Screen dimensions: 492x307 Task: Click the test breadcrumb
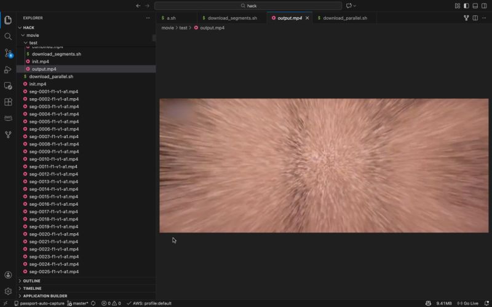[x=183, y=28]
